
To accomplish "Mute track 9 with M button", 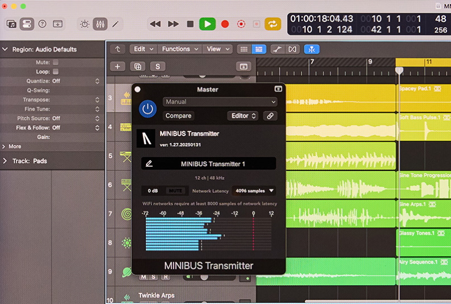I will 144,277.
